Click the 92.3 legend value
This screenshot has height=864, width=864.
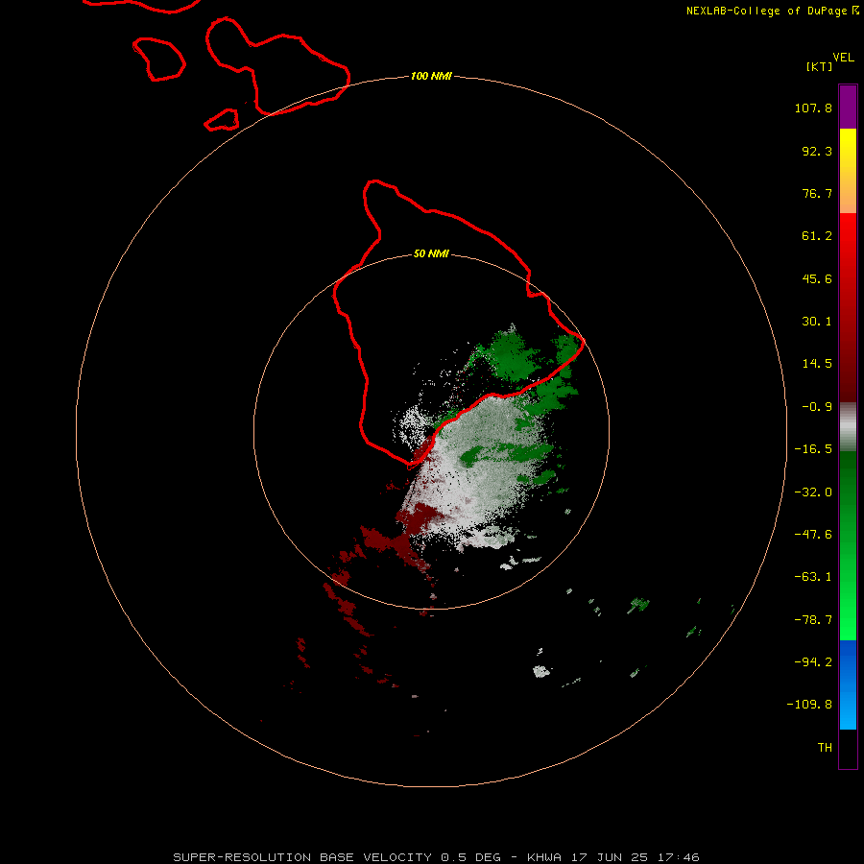[817, 151]
